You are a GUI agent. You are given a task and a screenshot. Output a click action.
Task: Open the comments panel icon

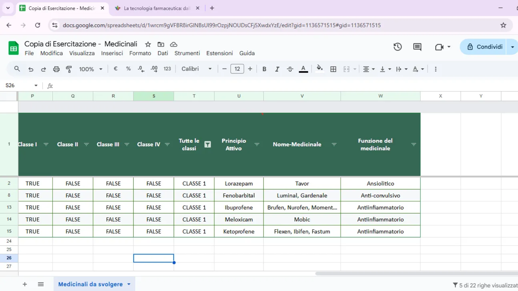417,47
